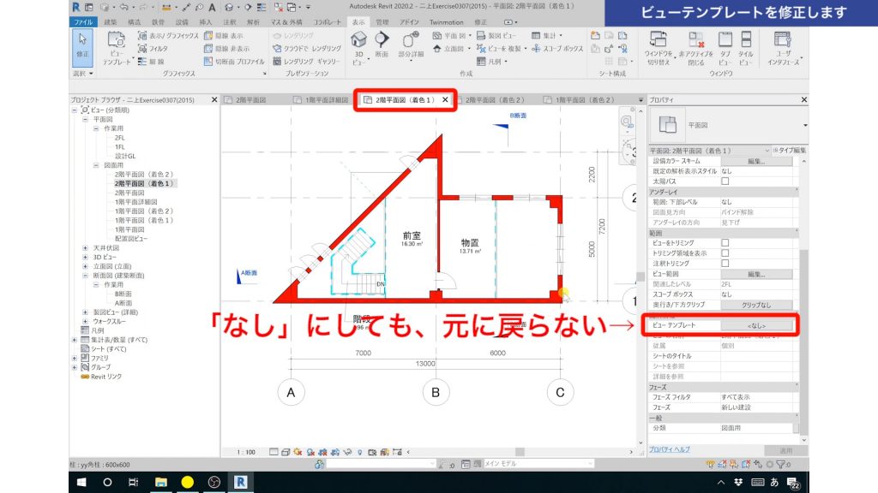Screen dimensions: 878x493
Task: Toggle the shadows icon on the status bar
Action: point(310,451)
